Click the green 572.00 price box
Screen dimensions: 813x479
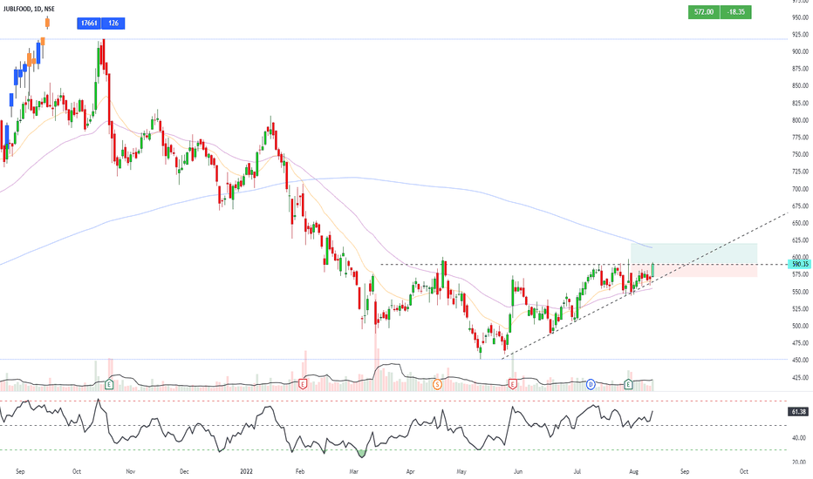tap(704, 12)
